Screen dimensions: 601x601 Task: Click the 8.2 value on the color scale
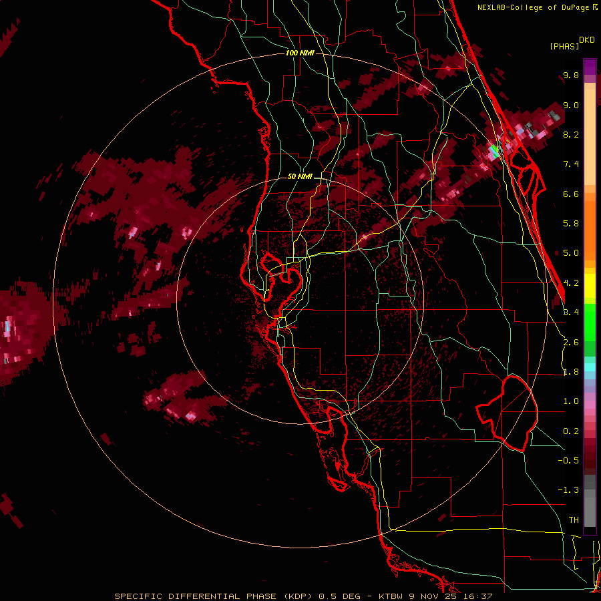tap(571, 134)
